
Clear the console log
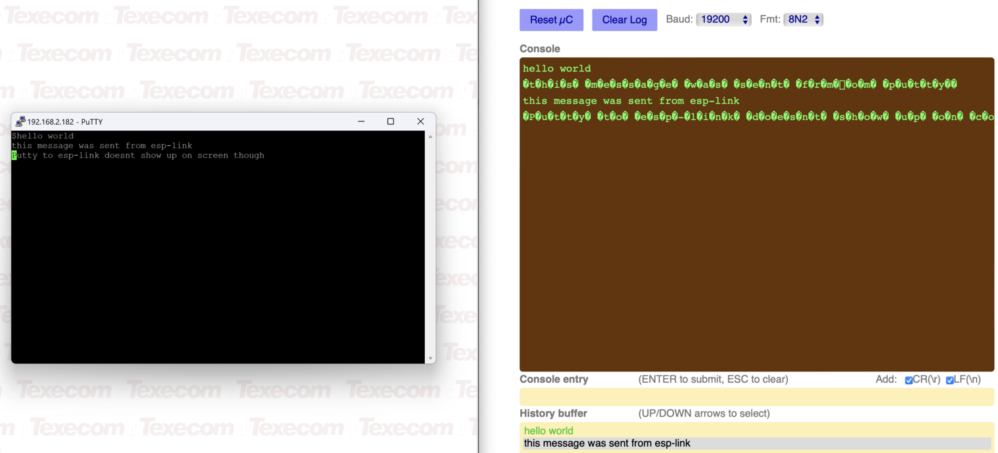(624, 20)
